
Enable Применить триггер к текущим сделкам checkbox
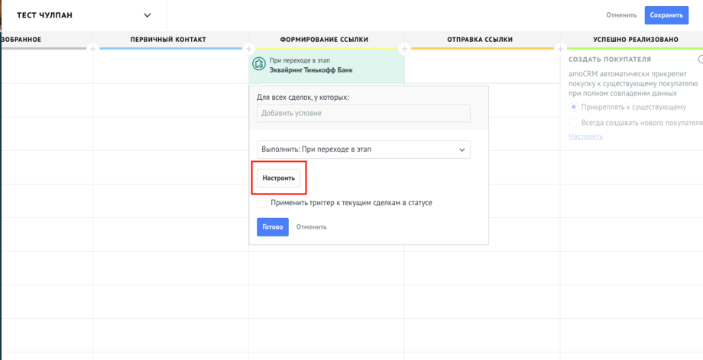coord(262,203)
